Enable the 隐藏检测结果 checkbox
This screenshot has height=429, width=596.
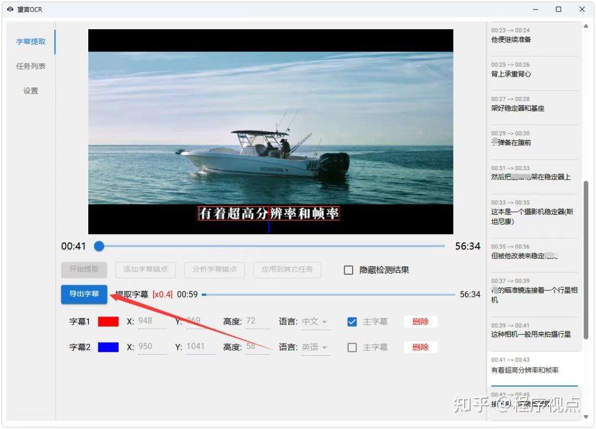point(348,270)
